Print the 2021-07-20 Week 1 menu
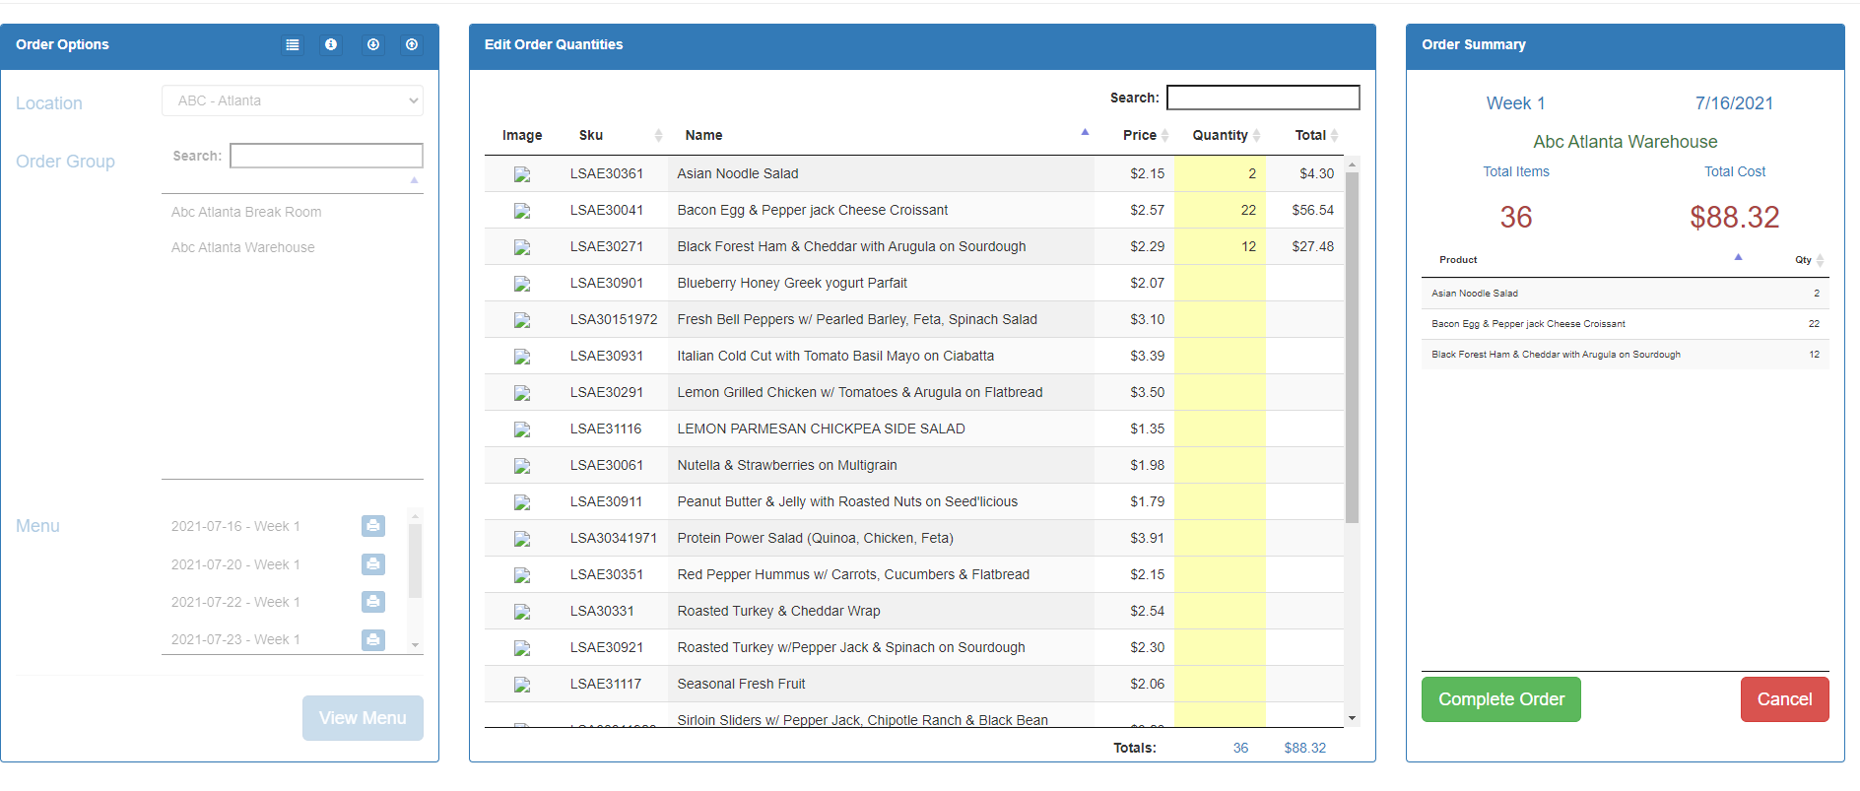 coord(373,564)
